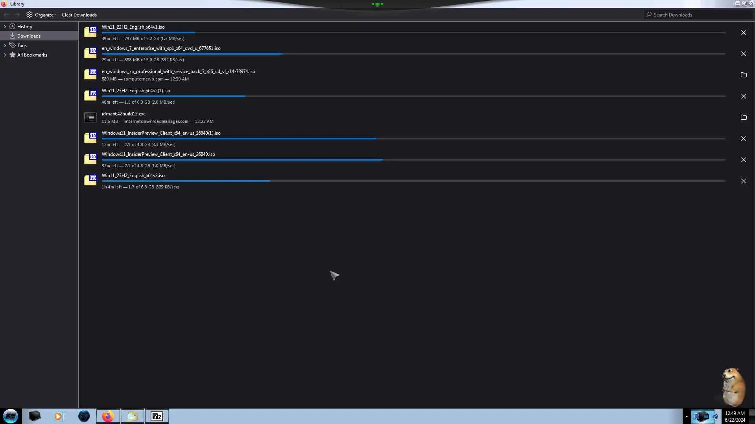Click the Windows11_InsiderPreview 26040.iso progress bar
Image resolution: width=755 pixels, height=424 pixels.
pyautogui.click(x=413, y=160)
